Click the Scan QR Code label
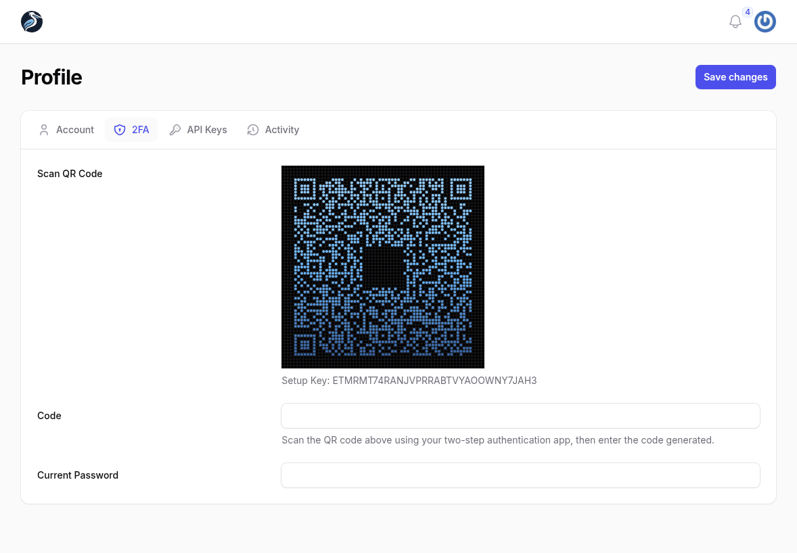The height and width of the screenshot is (553, 797). point(70,174)
